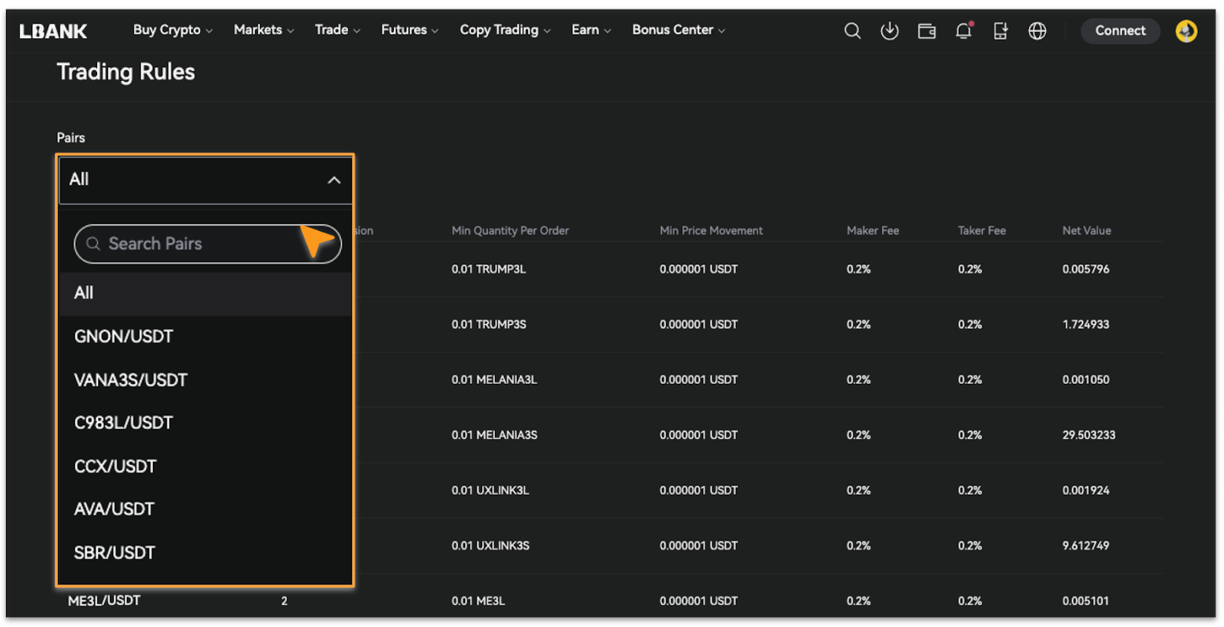Click the Trading Rules page heading
The image size is (1224, 627).
126,72
